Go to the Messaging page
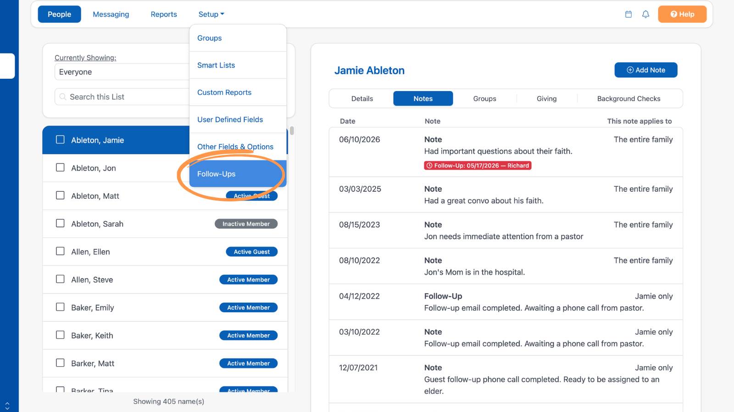 111,14
